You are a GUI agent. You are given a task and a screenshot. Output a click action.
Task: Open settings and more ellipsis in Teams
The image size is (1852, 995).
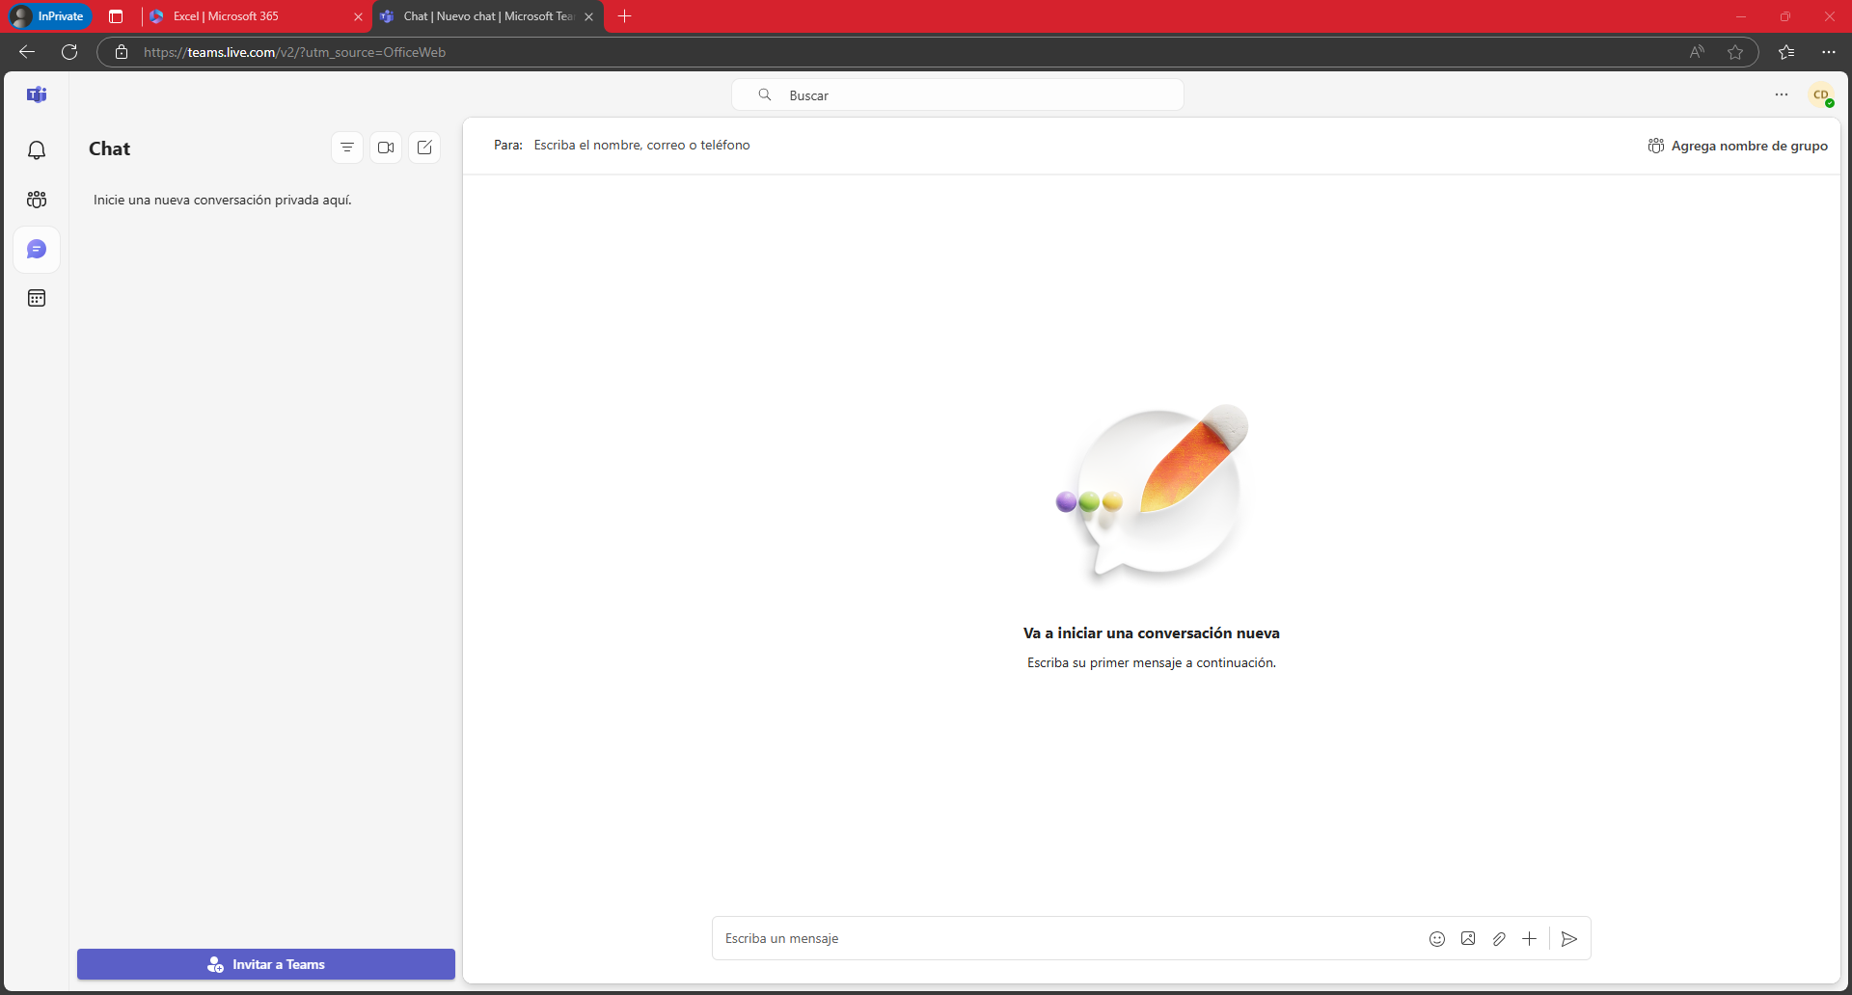click(1781, 94)
